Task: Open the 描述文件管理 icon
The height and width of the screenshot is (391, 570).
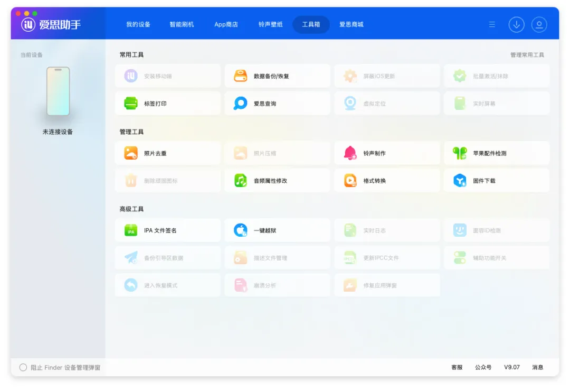Action: 240,258
